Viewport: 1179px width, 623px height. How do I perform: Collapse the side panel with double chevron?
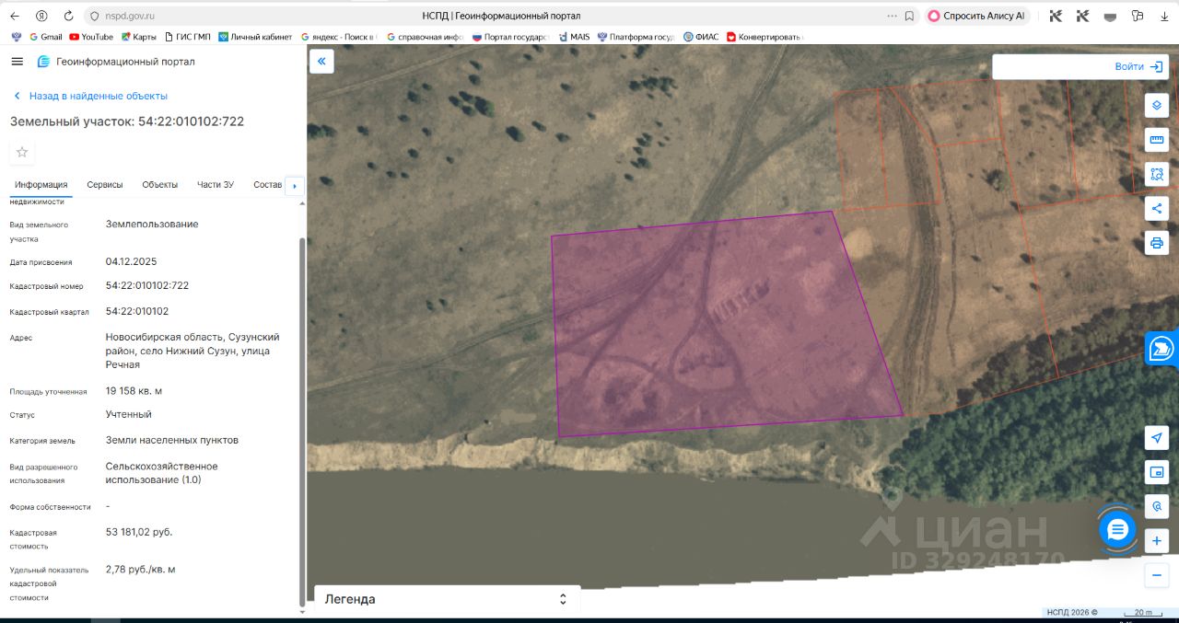point(322,62)
